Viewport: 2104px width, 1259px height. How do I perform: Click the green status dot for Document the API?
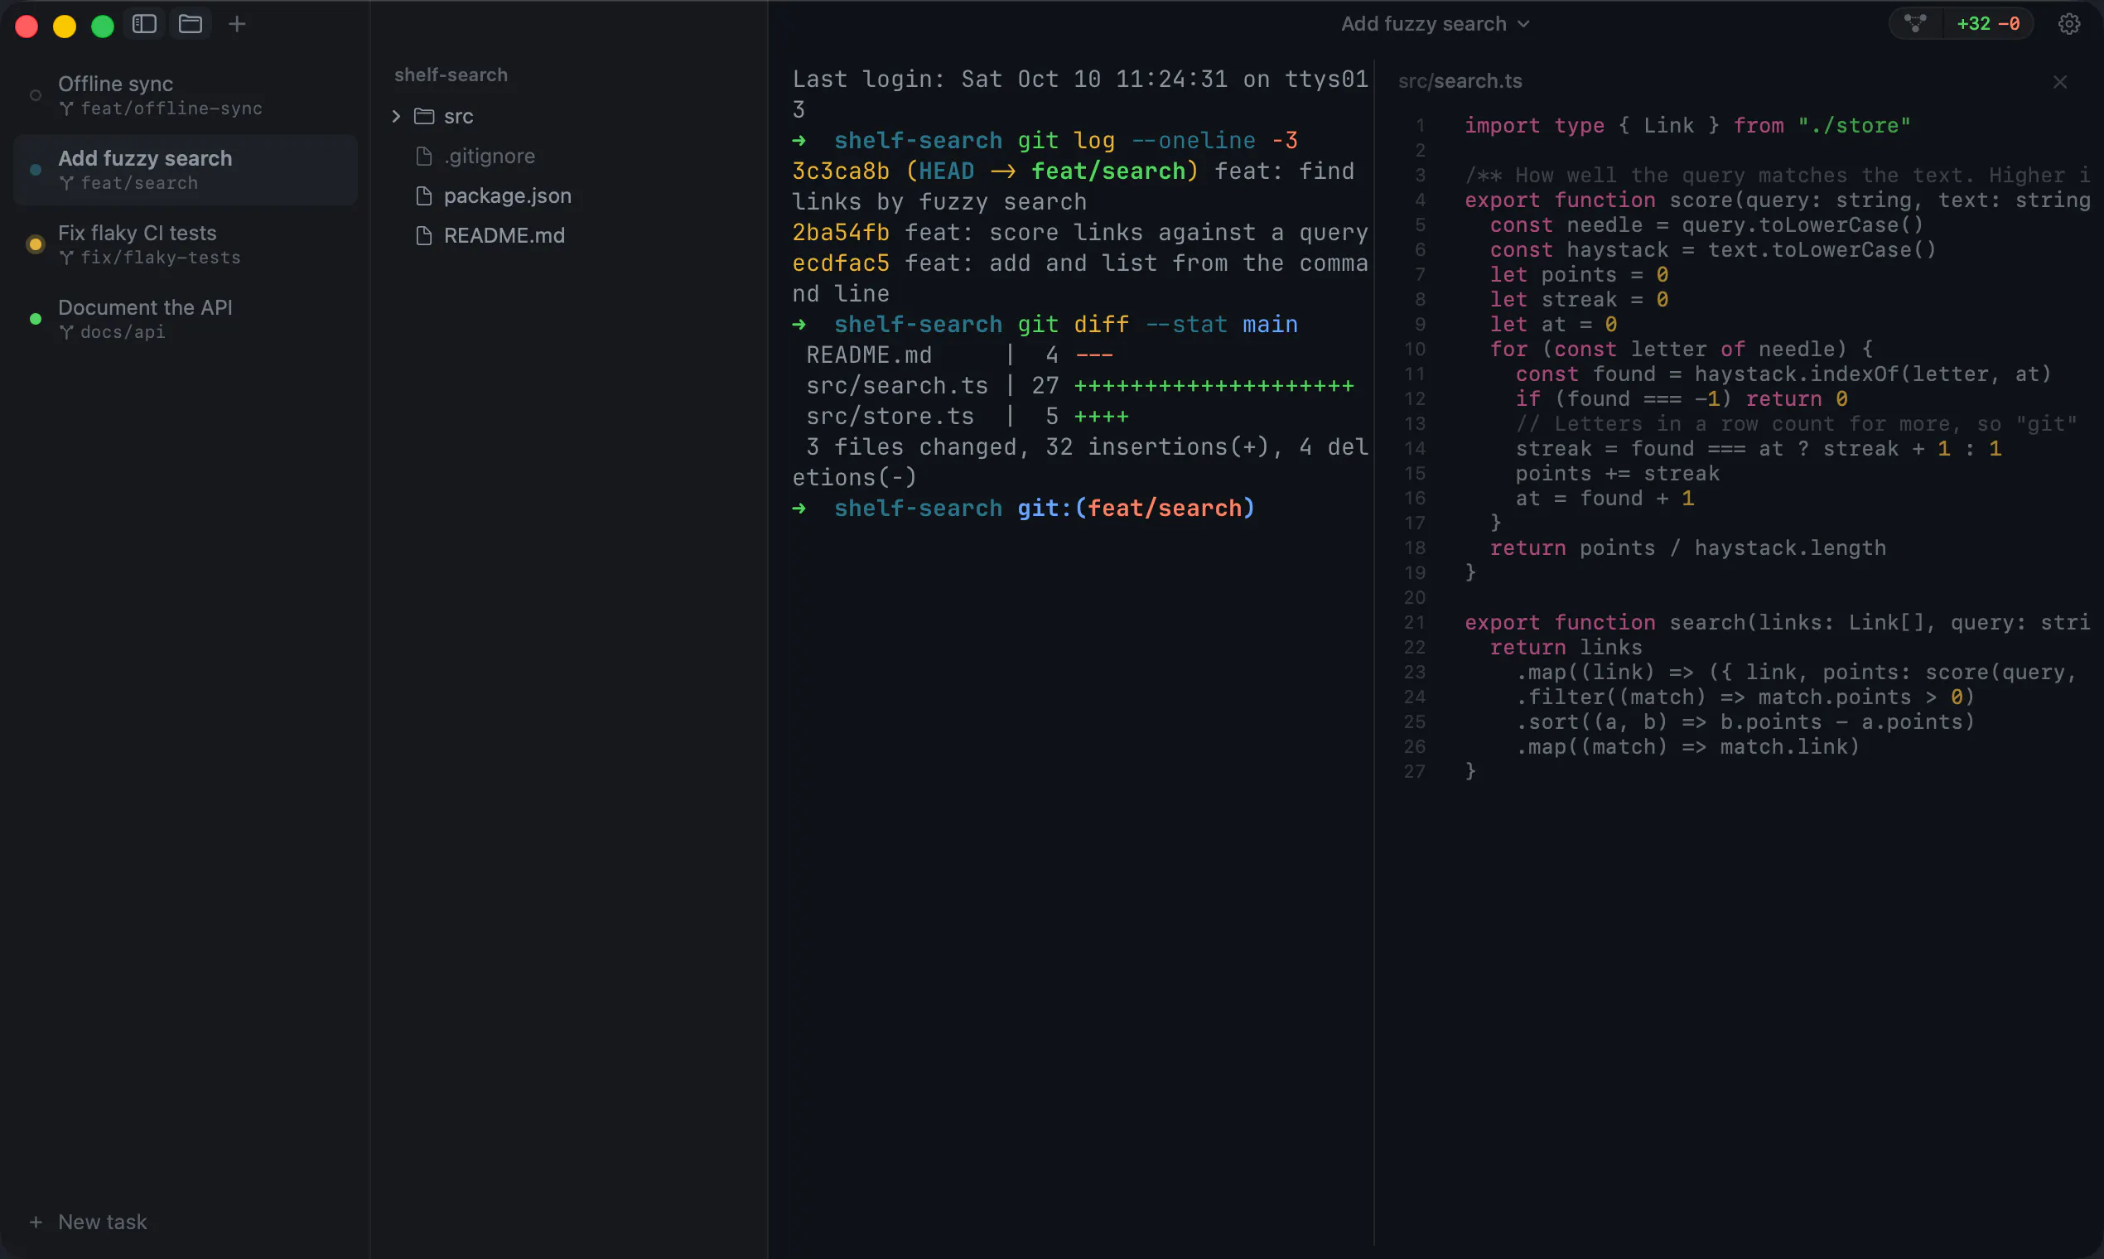pyautogui.click(x=36, y=319)
